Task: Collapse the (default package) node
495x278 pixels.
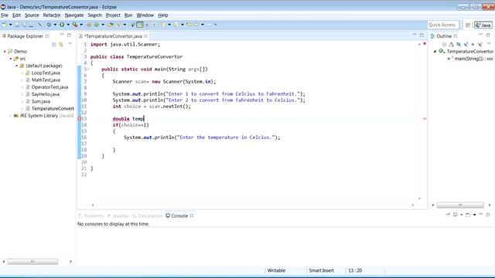Action: tap(16, 66)
